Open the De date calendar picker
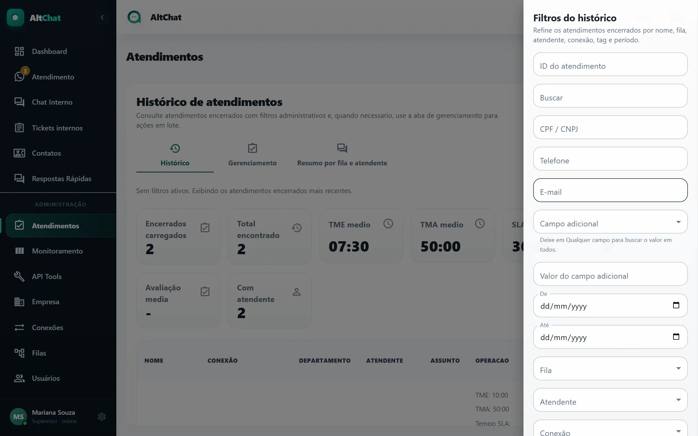Screen dimensions: 698x436 676,305
